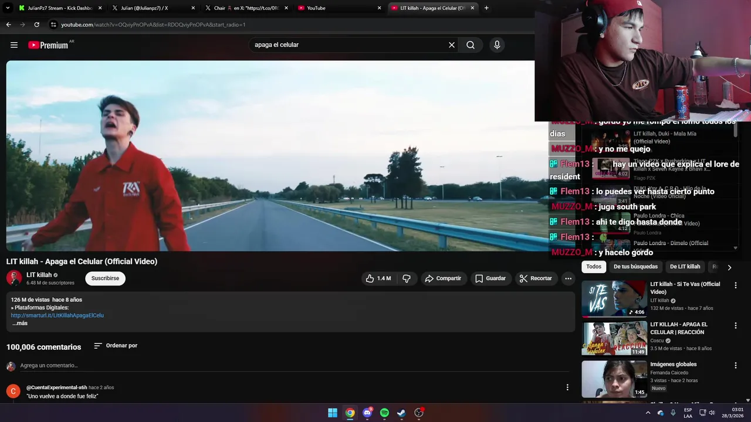Show hidden system tray icons
The image size is (751, 422).
(648, 413)
